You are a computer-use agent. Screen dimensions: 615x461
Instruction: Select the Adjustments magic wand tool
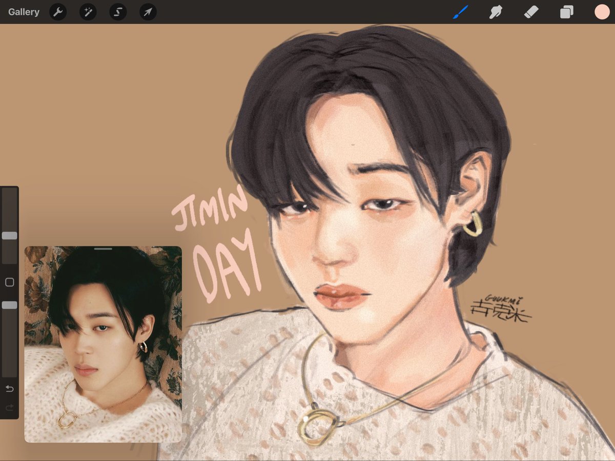click(x=87, y=12)
